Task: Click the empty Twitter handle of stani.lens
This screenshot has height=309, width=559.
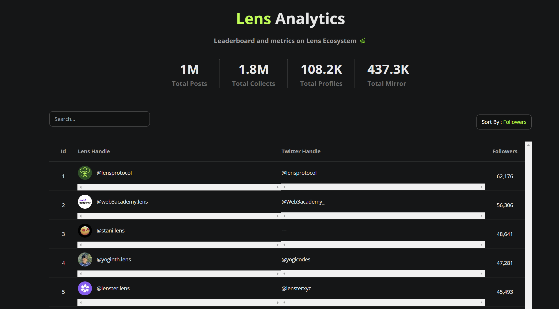Action: tap(284, 231)
